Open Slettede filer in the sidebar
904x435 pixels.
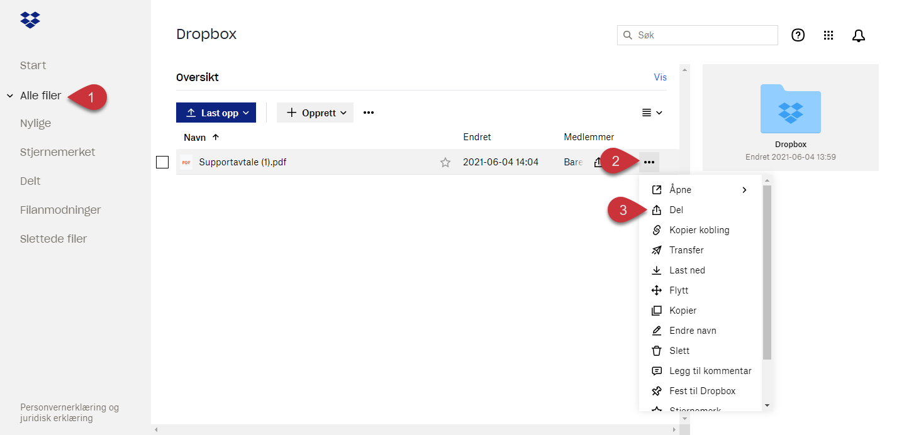[53, 239]
